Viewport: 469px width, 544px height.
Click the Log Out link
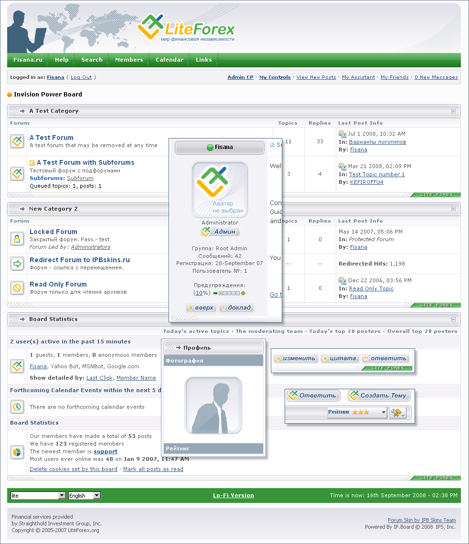click(x=81, y=77)
